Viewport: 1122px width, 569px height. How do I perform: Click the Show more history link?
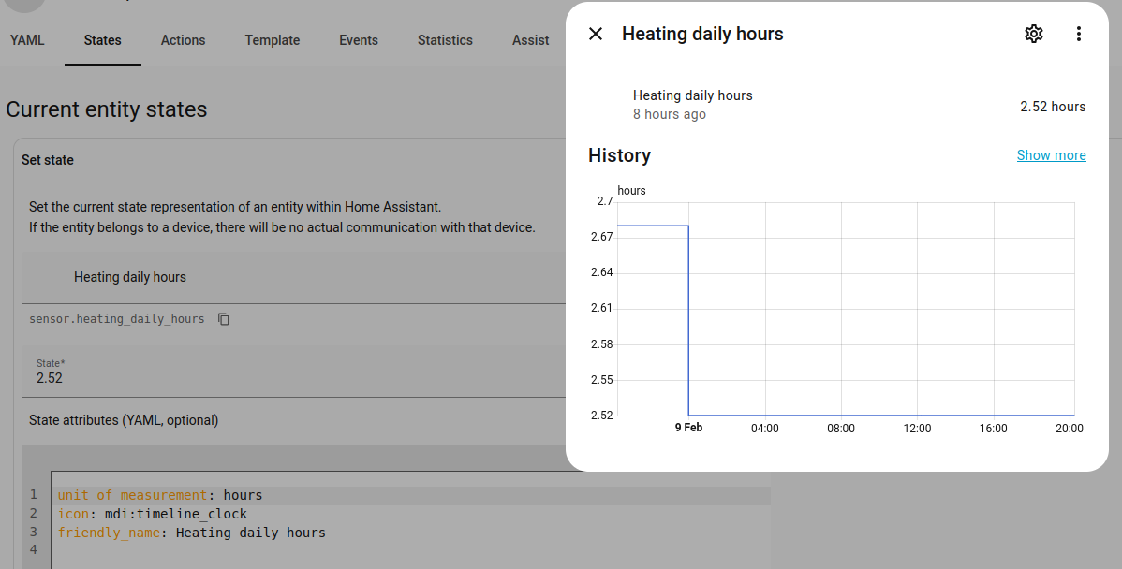1051,155
